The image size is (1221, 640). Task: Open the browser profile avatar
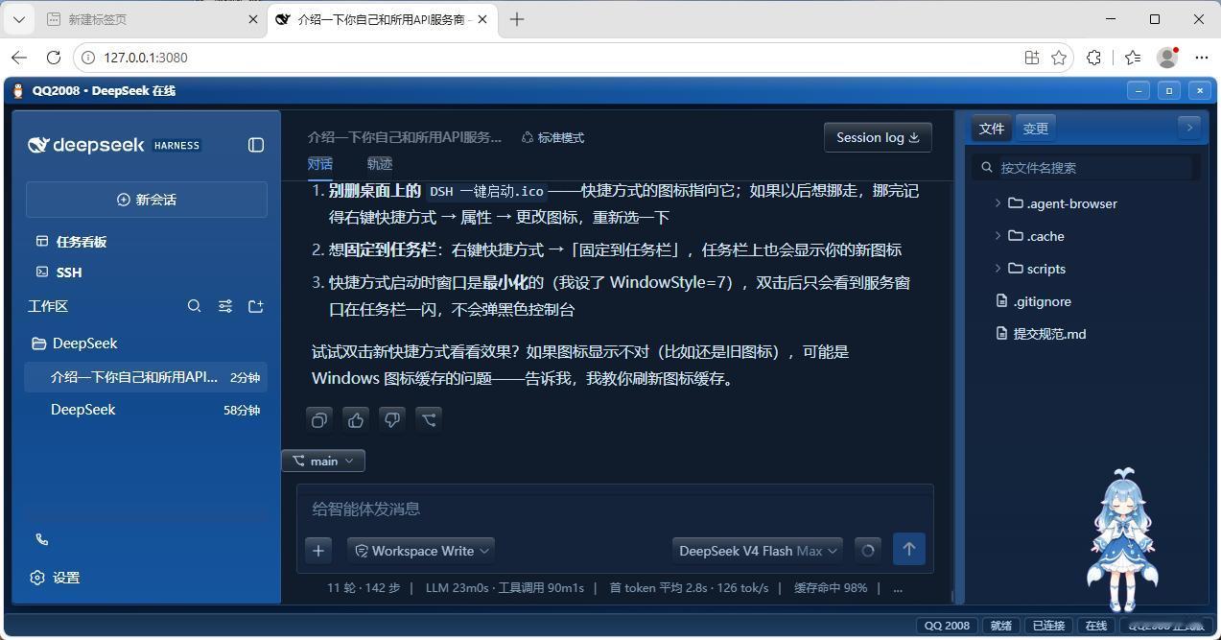point(1167,58)
